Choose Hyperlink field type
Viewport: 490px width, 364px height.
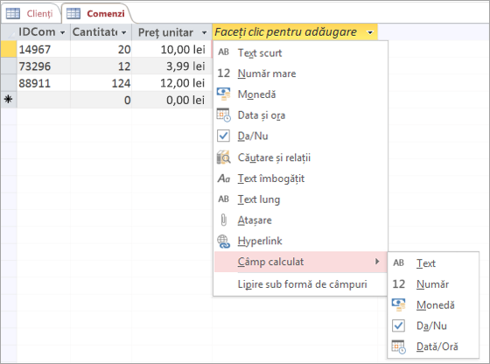(300, 241)
